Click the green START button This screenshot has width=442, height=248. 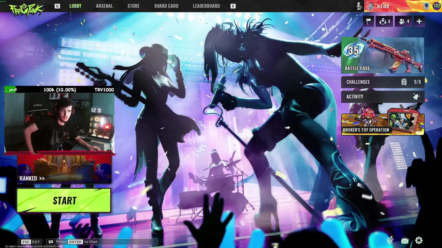pos(64,200)
